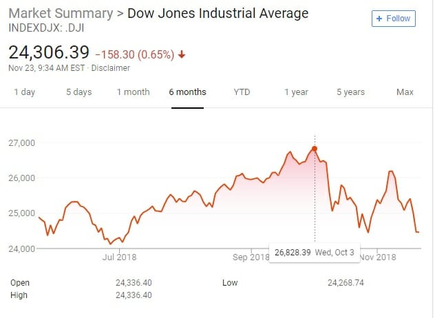This screenshot has width=435, height=318.
Task: Select the 6 months tab
Action: pos(188,92)
